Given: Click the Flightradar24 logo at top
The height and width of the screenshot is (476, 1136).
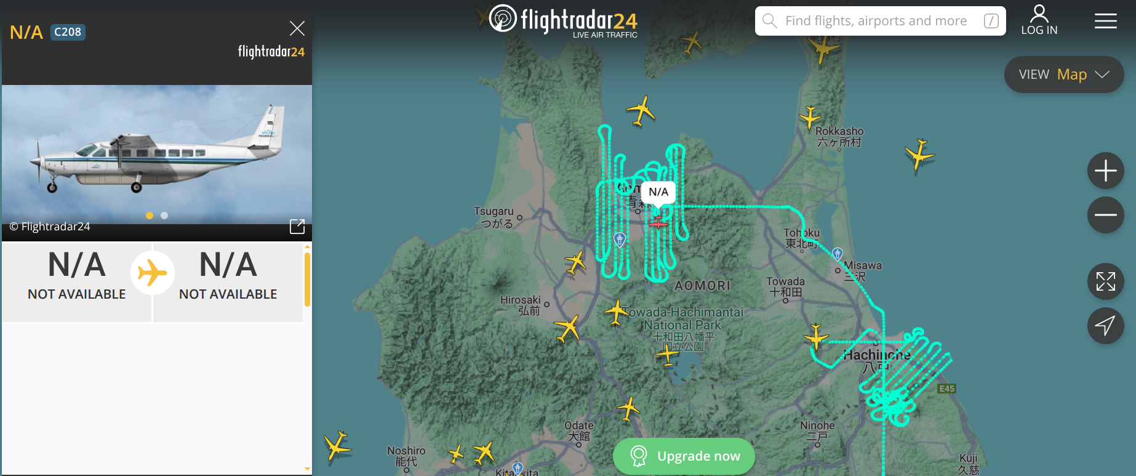Looking at the screenshot, I should tap(563, 20).
